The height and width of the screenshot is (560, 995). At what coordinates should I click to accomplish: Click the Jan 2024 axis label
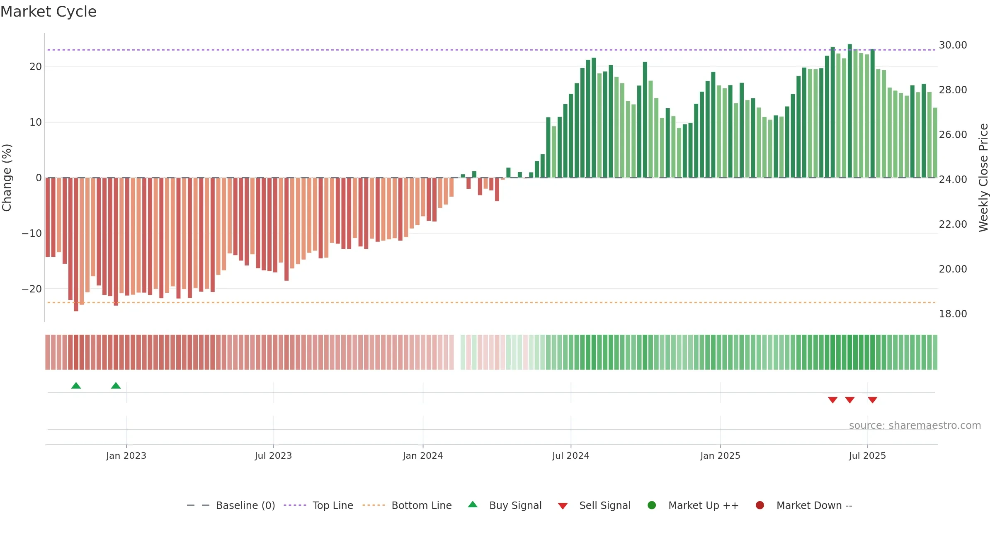click(423, 455)
